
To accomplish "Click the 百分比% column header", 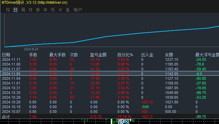I will pyautogui.click(x=125, y=55).
